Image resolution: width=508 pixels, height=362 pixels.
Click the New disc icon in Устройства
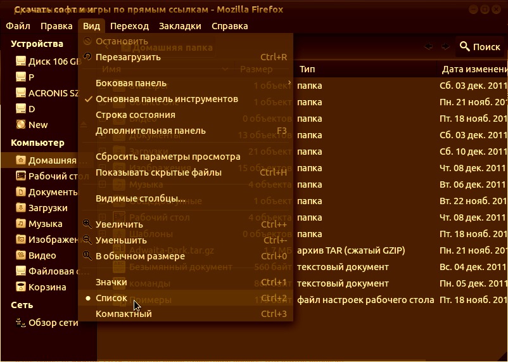pos(21,125)
